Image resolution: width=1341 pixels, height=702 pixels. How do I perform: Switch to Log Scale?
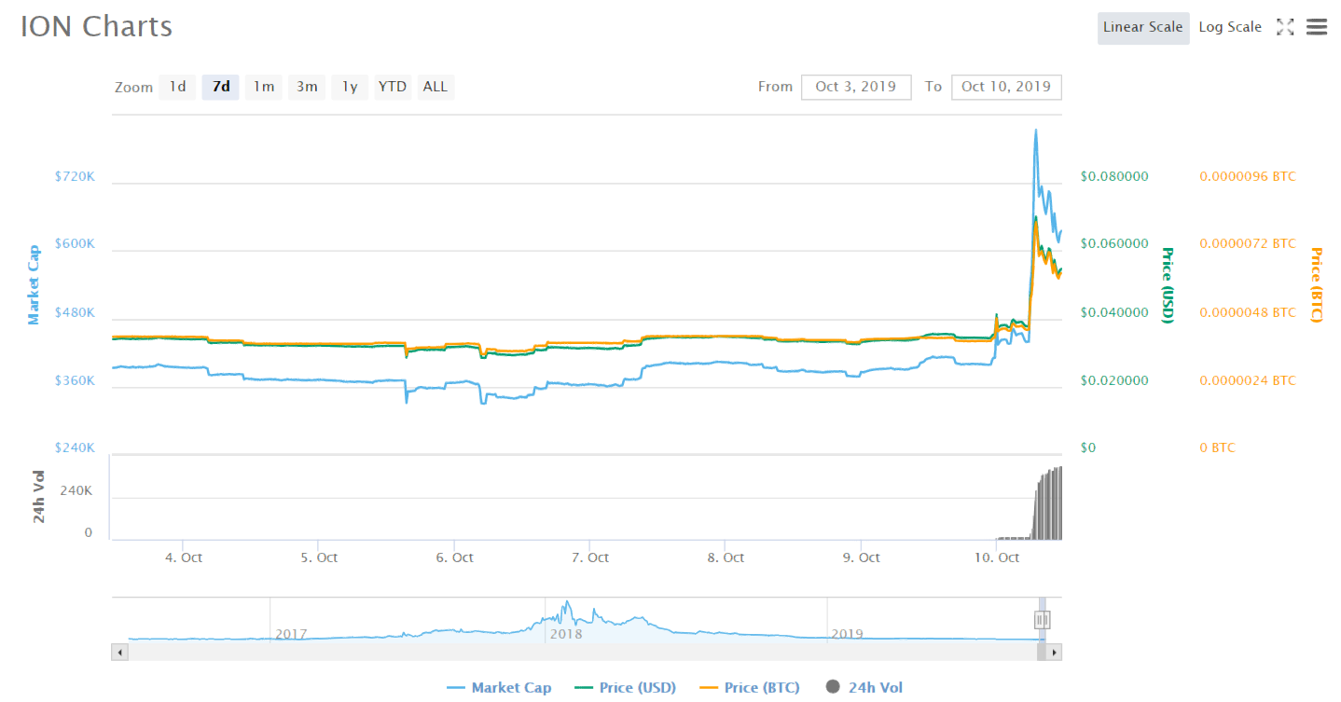click(1230, 27)
